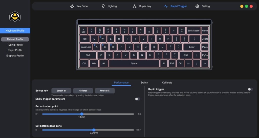This screenshot has height=138, width=259.
Task: Click the Rapid Trigger pulse icon
Action: coord(166,6)
